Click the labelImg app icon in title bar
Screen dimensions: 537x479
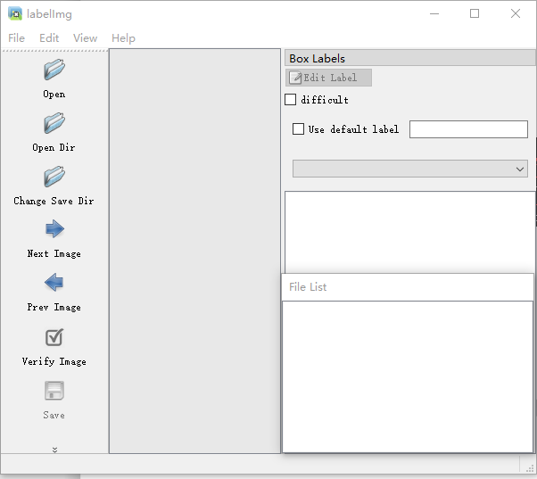click(x=15, y=13)
